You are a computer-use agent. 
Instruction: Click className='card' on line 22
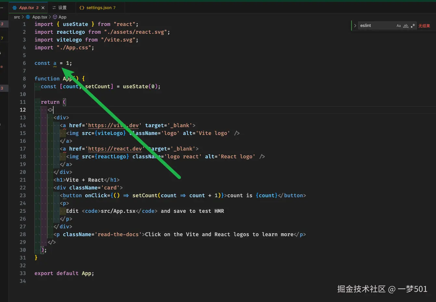(x=94, y=188)
